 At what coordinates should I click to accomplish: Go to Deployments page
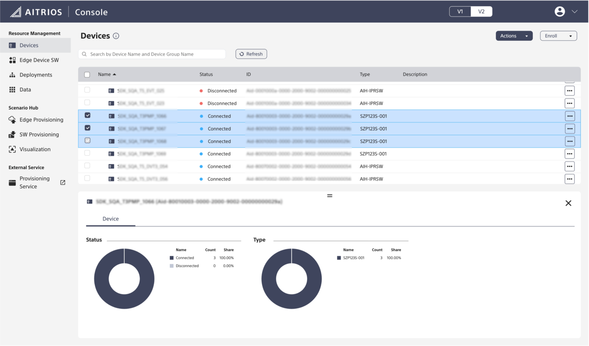tap(35, 75)
